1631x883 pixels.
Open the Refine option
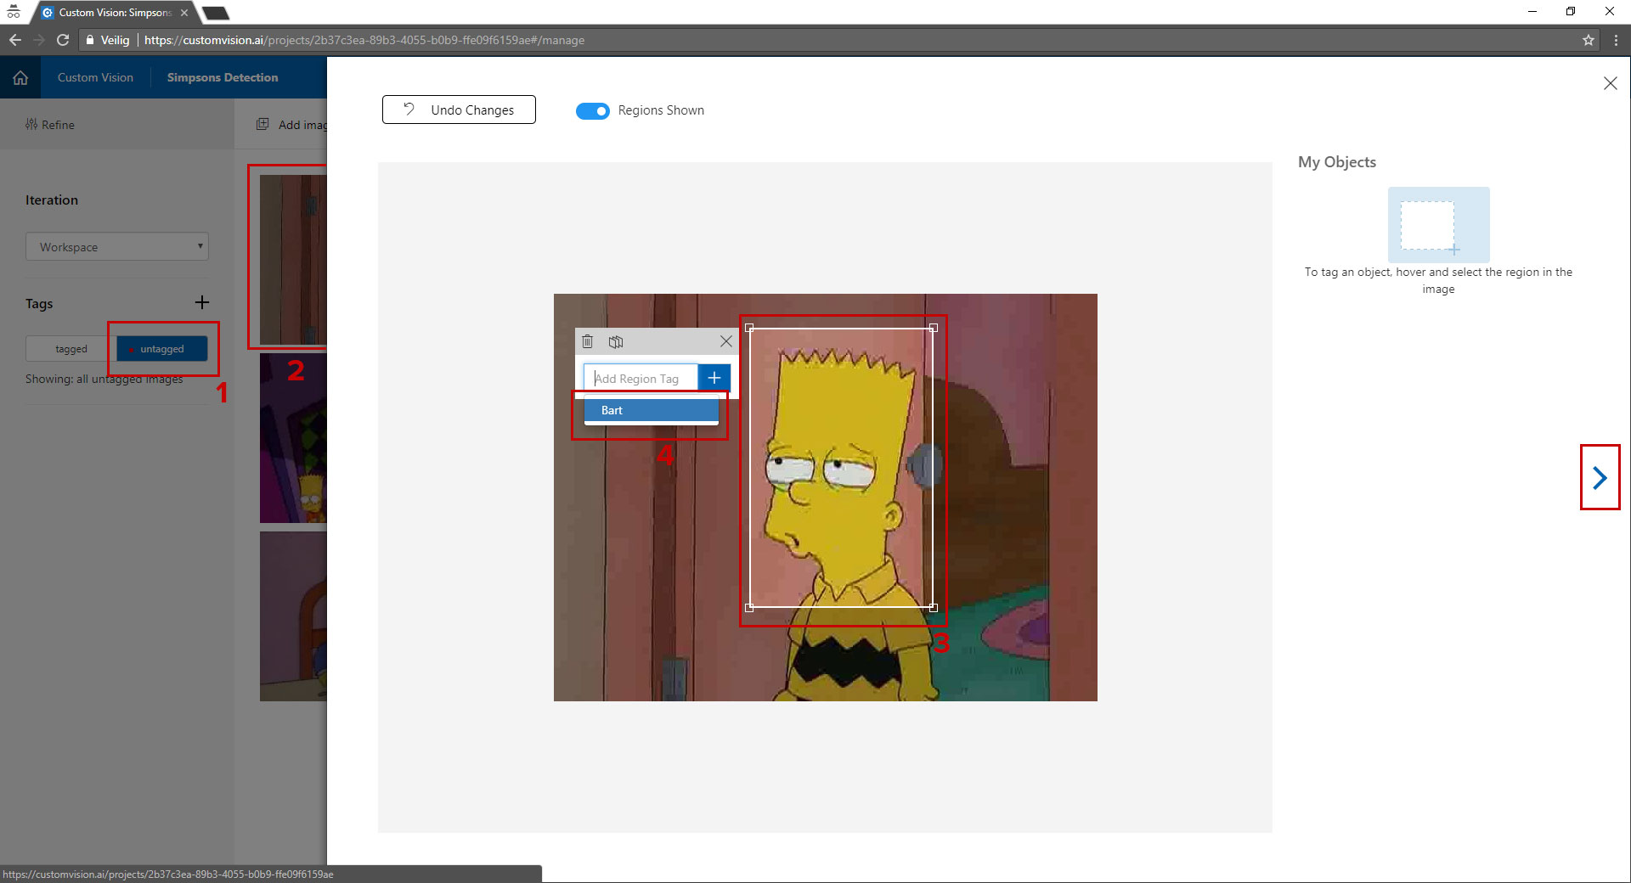pyautogui.click(x=50, y=125)
